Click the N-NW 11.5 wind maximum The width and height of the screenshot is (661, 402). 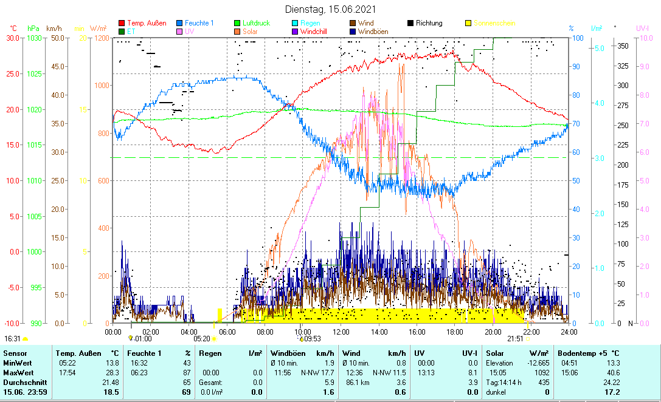[389, 373]
